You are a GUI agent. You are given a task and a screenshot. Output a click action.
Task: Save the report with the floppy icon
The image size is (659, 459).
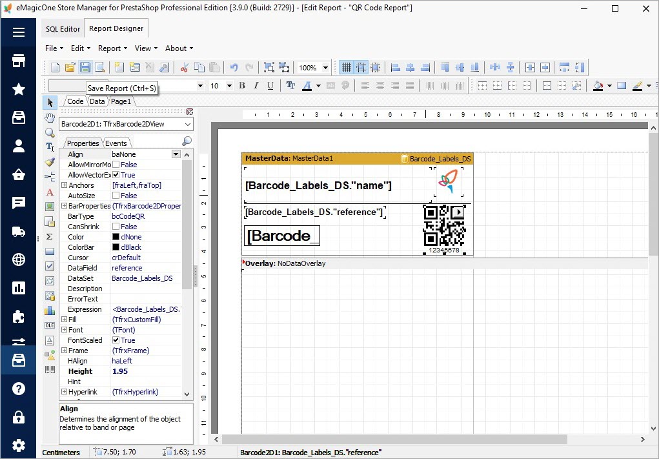[85, 67]
